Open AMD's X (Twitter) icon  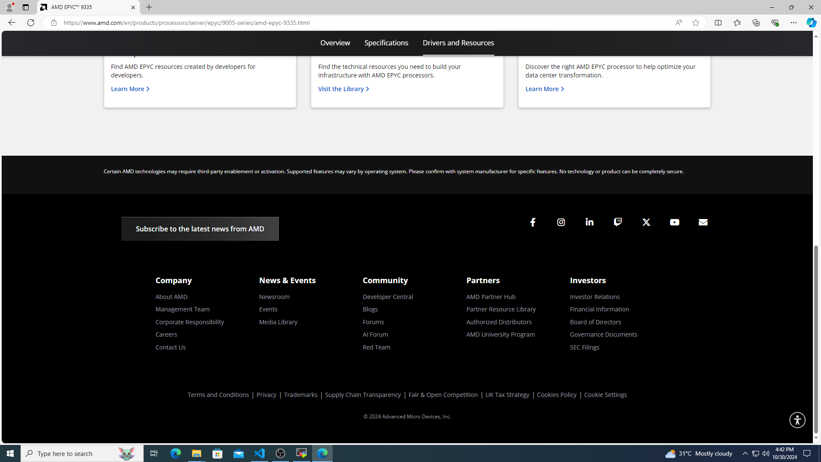coord(646,222)
